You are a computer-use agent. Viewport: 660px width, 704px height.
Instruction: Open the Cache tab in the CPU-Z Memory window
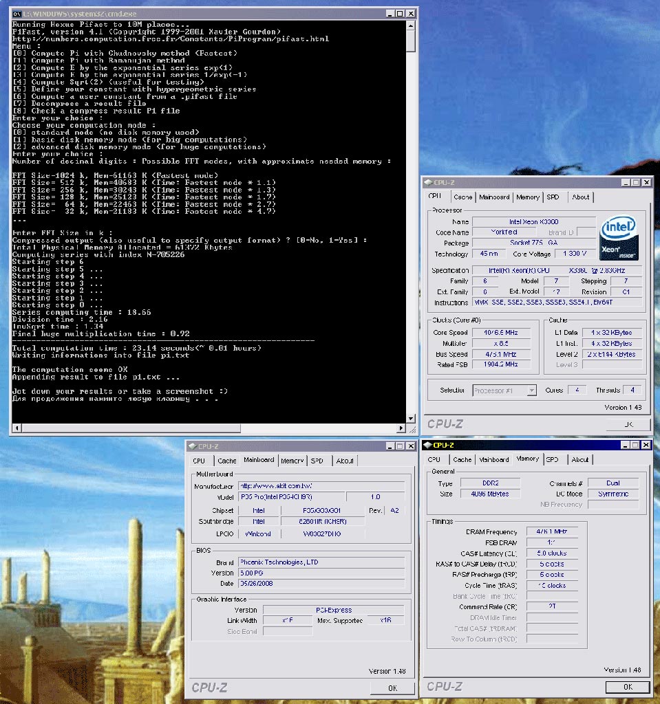tap(462, 460)
